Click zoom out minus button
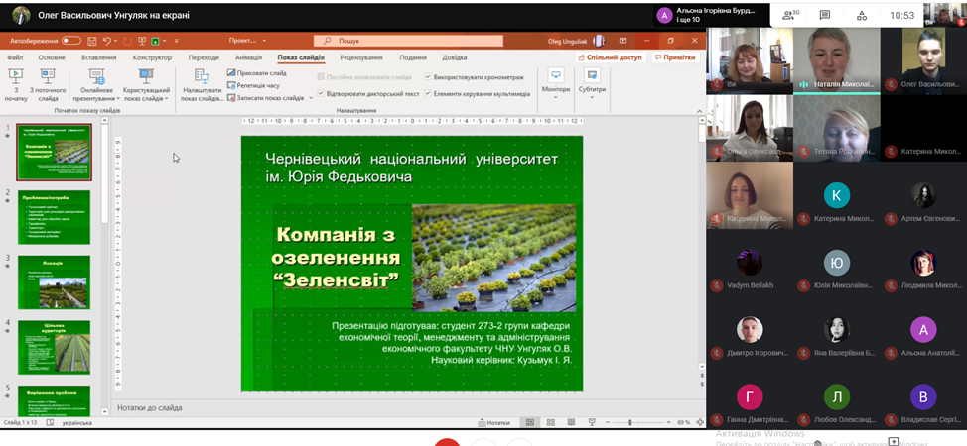The height and width of the screenshot is (446, 967). point(608,423)
